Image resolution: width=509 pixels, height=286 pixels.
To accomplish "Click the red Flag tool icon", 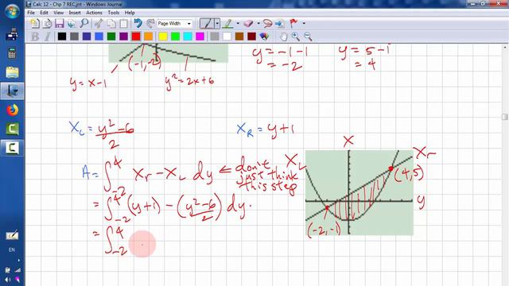I will [293, 23].
